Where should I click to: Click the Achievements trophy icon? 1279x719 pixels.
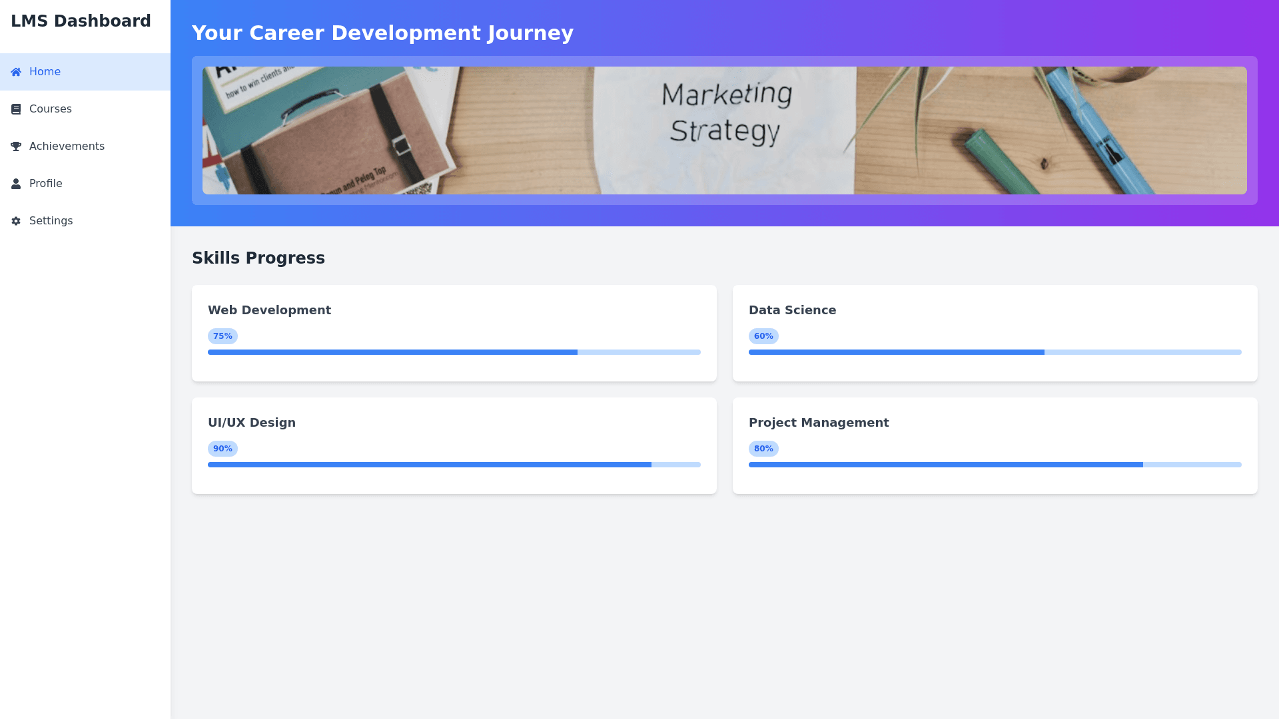click(x=16, y=146)
